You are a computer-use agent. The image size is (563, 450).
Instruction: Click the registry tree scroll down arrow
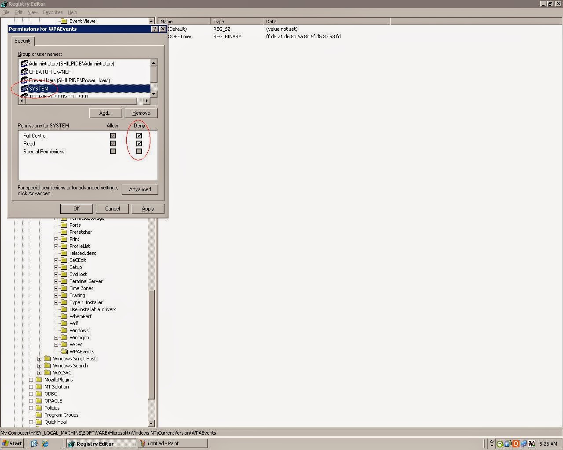[x=151, y=424]
